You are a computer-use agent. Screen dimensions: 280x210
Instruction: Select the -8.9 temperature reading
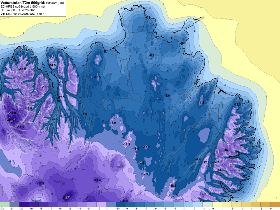[183, 43]
